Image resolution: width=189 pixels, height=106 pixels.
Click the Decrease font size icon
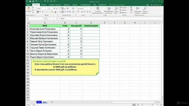point(57,9)
